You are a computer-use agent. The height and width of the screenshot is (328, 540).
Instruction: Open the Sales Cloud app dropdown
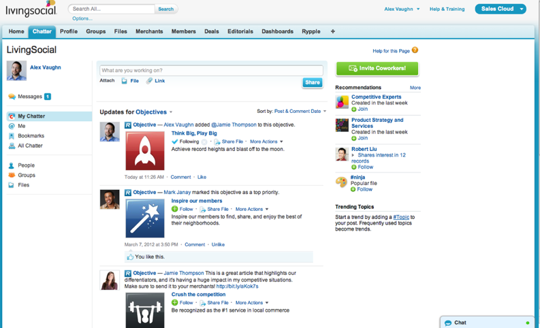point(522,9)
